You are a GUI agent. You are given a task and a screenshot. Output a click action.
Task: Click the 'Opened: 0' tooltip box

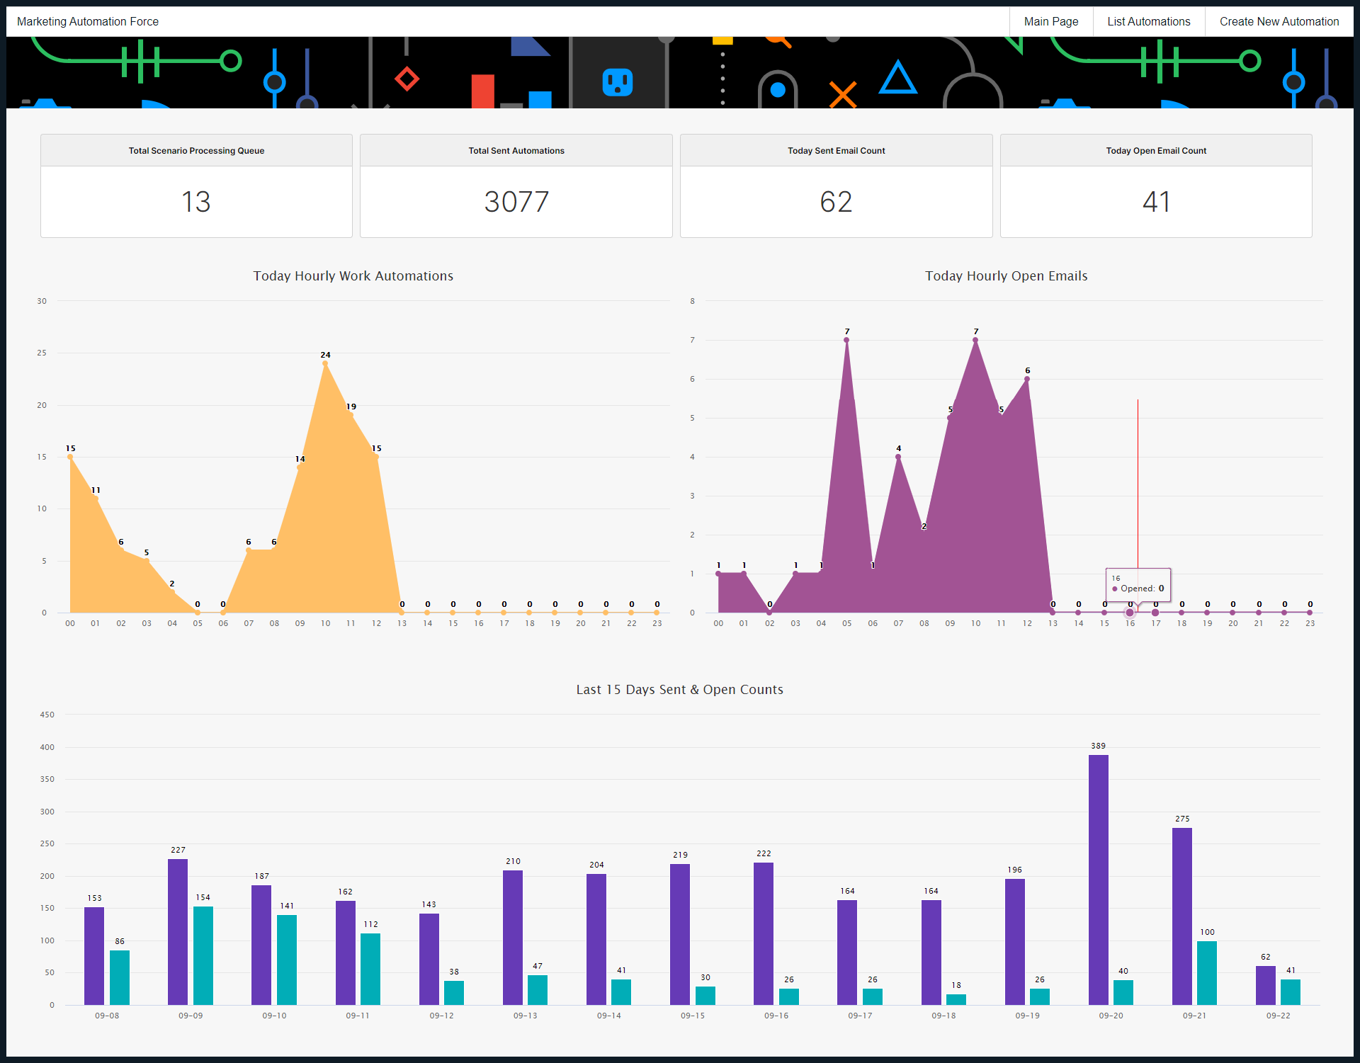click(1138, 584)
